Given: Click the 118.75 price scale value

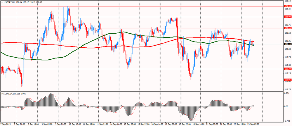Looking at the screenshot, I should pyautogui.click(x=288, y=89).
